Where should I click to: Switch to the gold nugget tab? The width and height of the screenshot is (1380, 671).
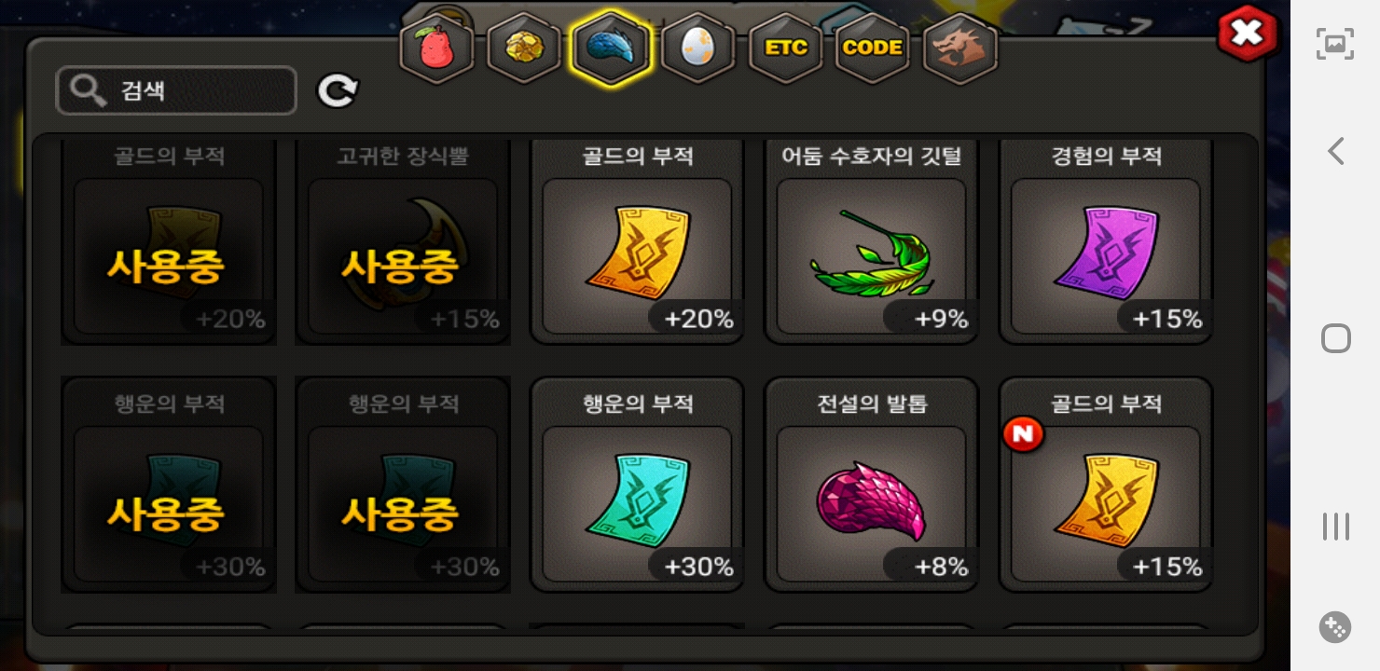(524, 48)
